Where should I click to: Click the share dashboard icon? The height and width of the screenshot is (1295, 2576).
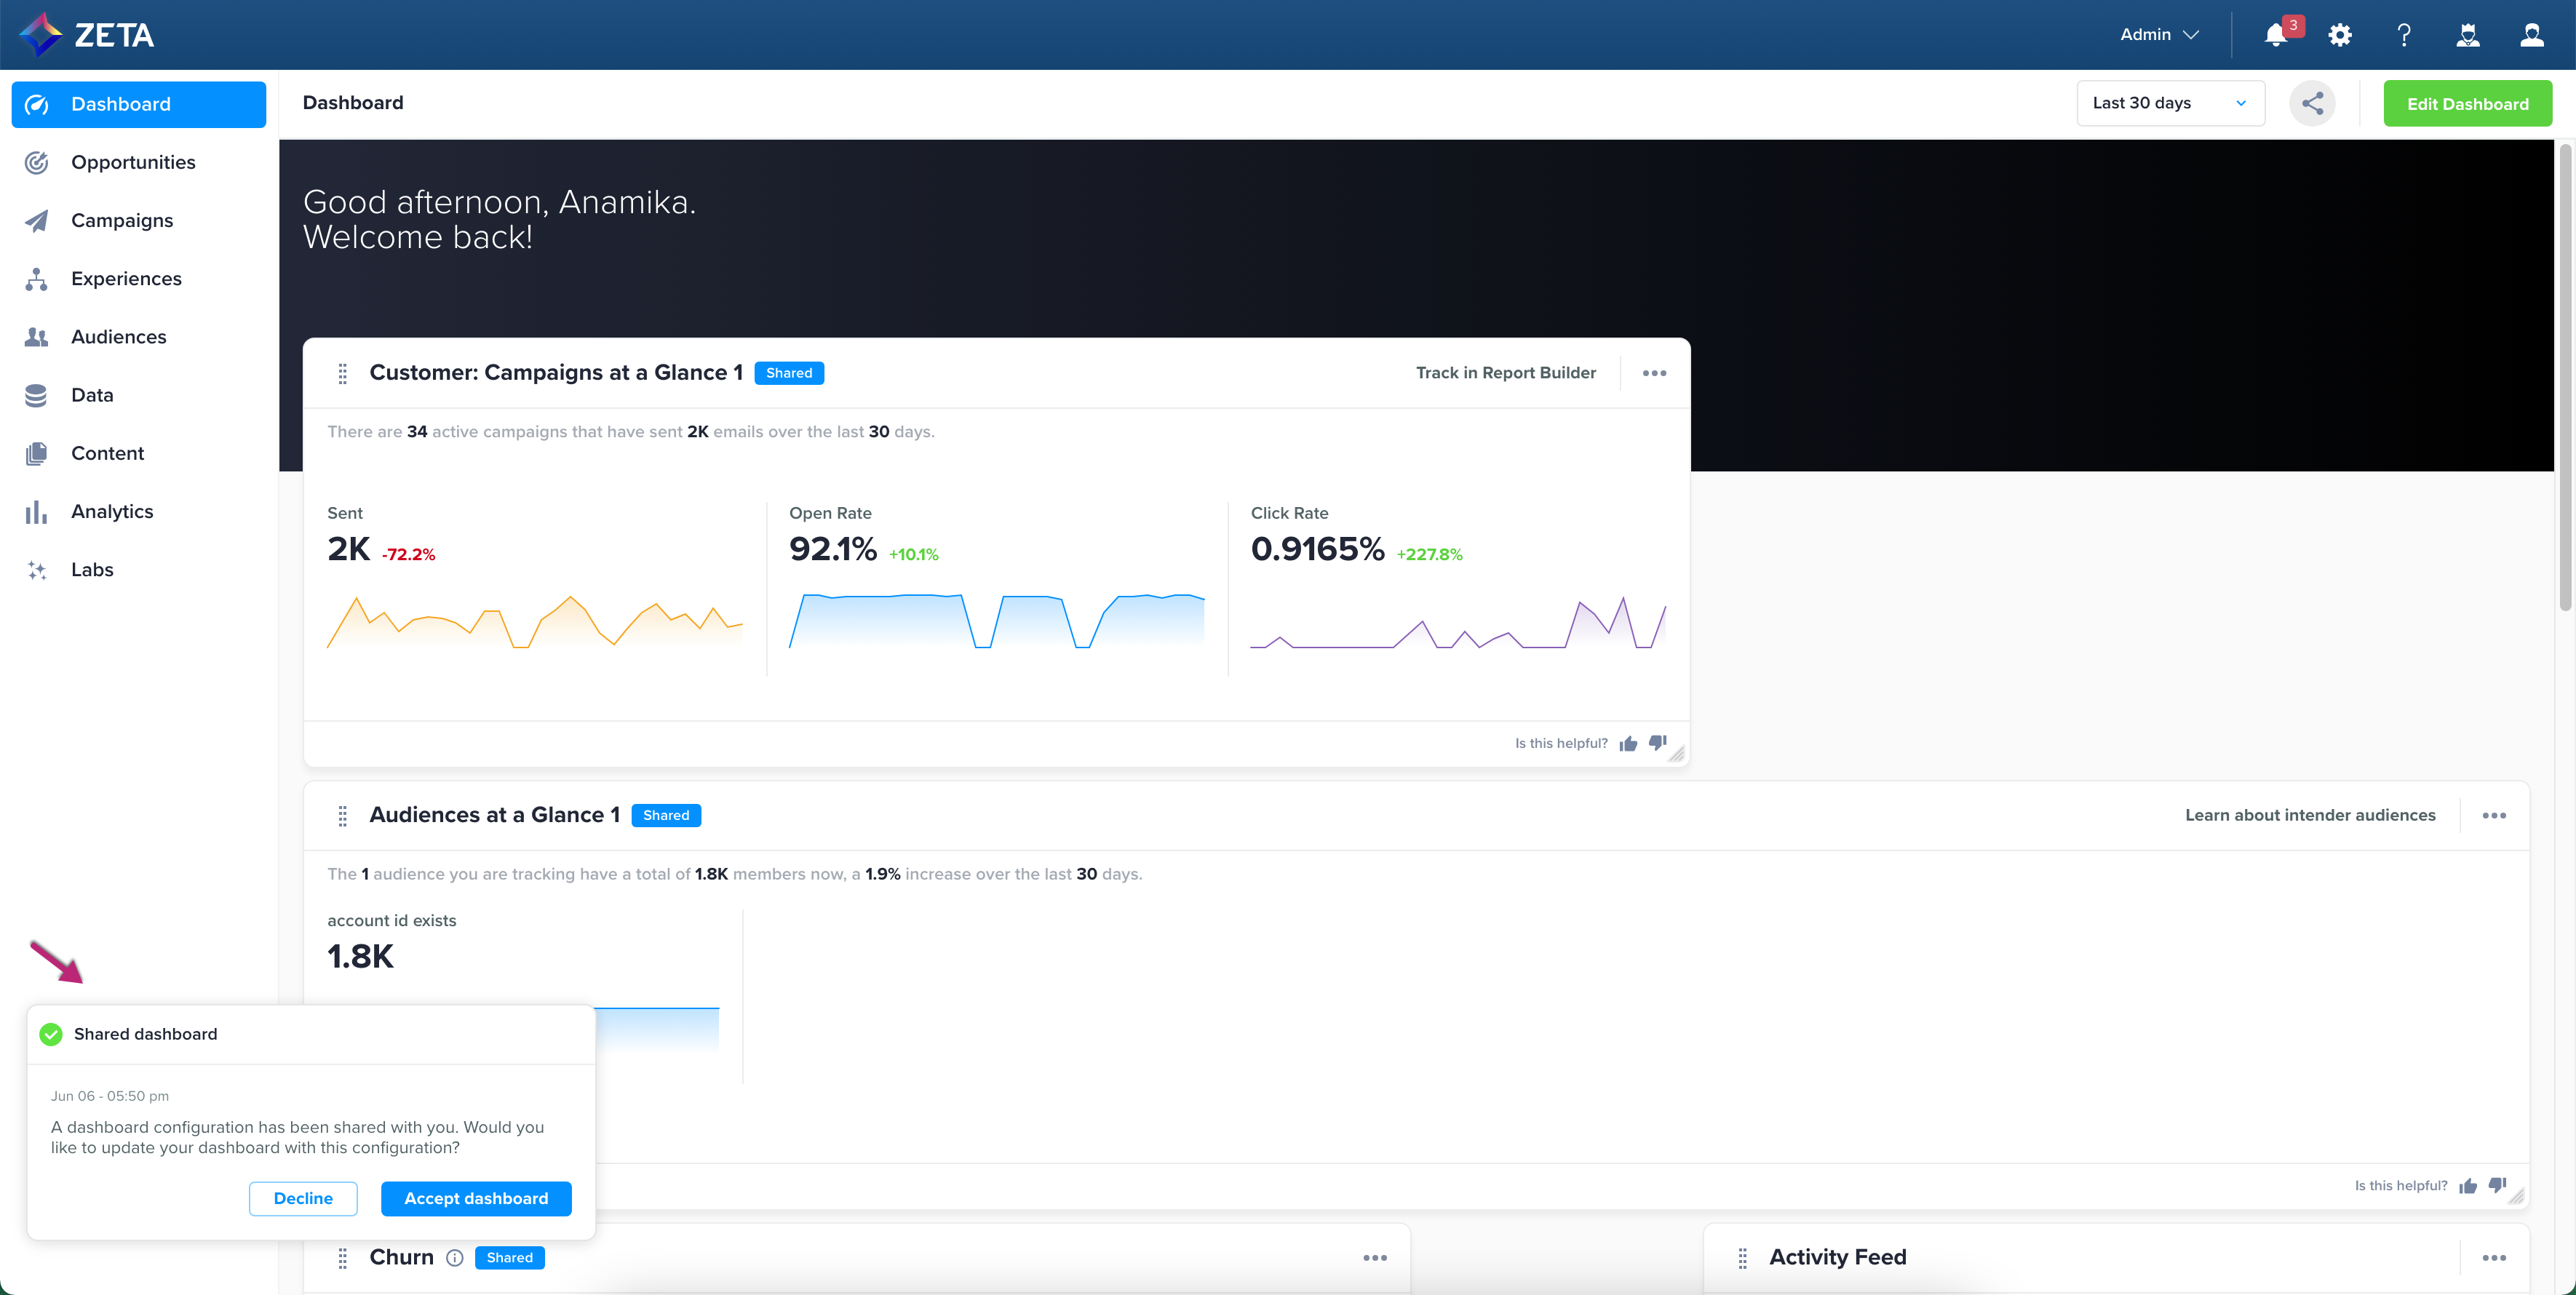coord(2313,102)
